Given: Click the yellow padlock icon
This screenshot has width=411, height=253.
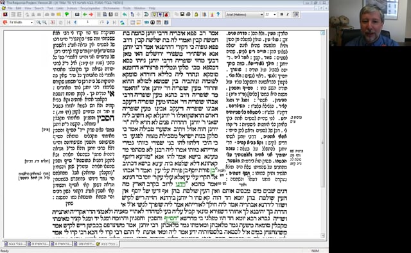Looking at the screenshot, I should pos(196,14).
